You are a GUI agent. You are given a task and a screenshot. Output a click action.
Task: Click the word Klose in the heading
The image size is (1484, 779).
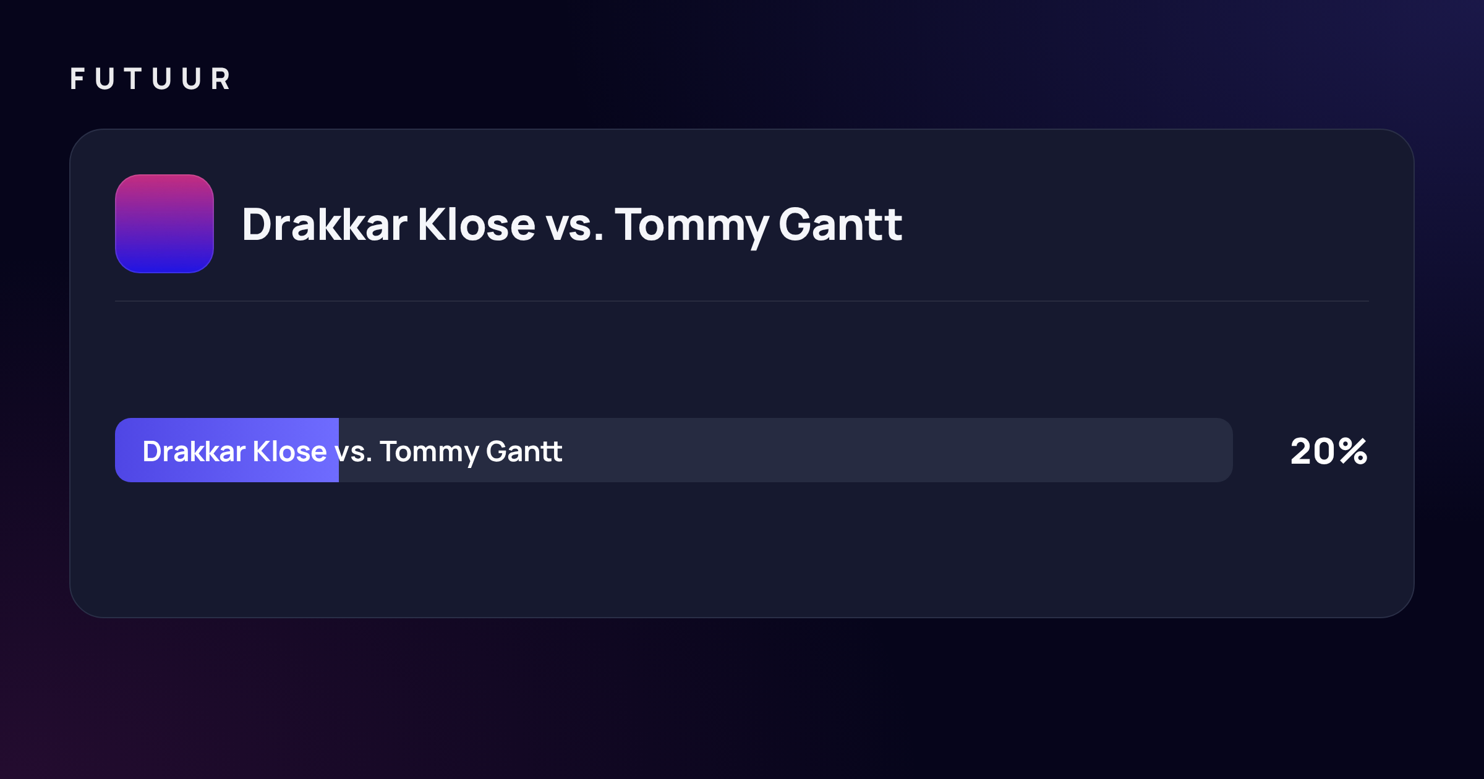(476, 224)
